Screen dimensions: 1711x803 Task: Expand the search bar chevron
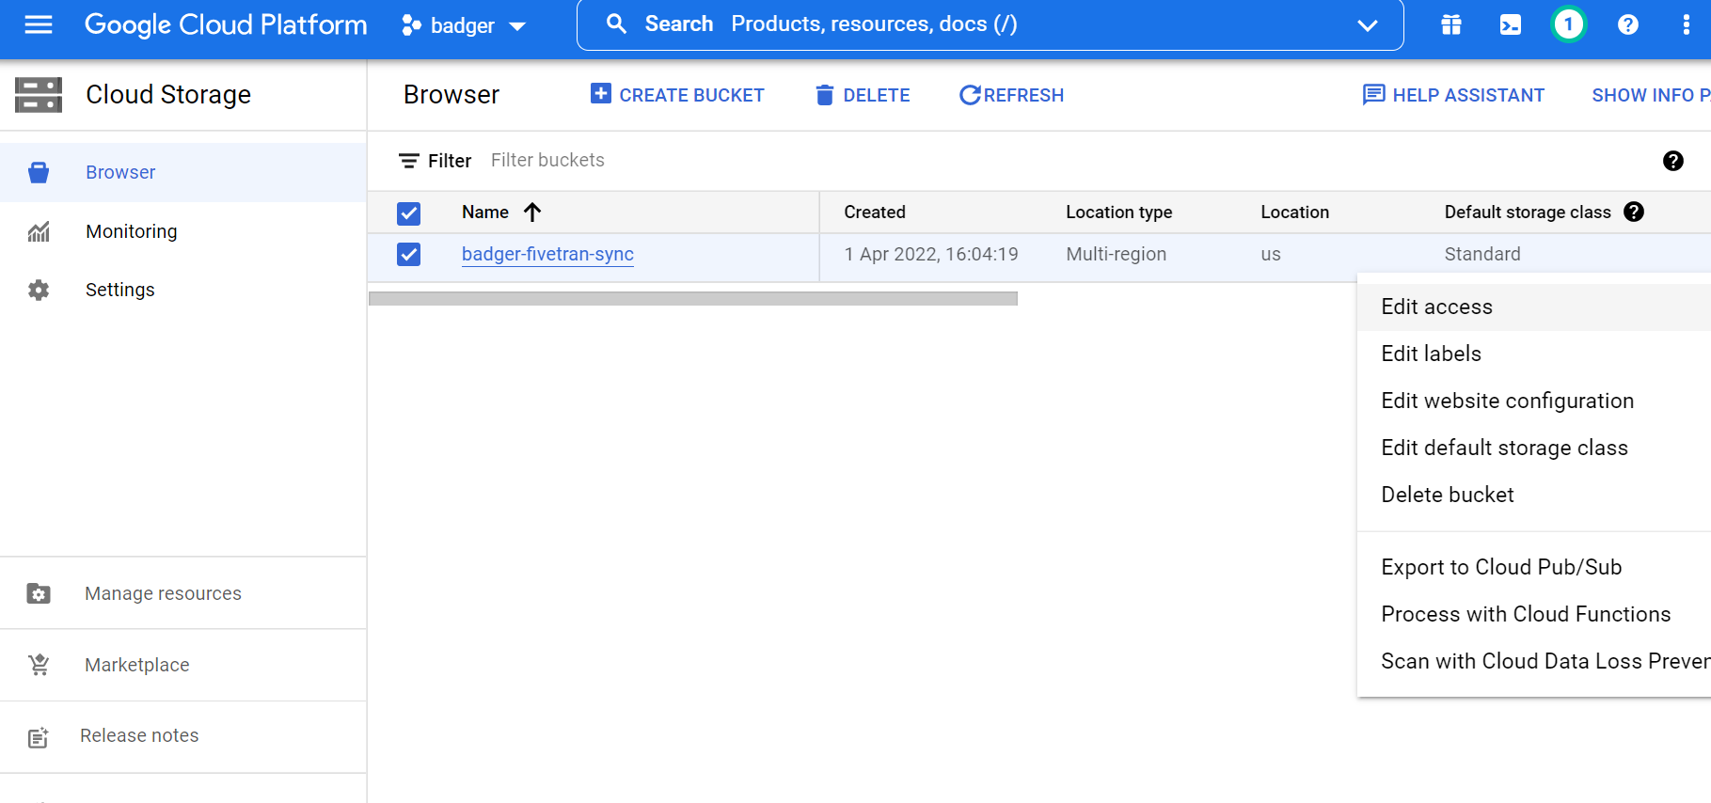click(1368, 25)
